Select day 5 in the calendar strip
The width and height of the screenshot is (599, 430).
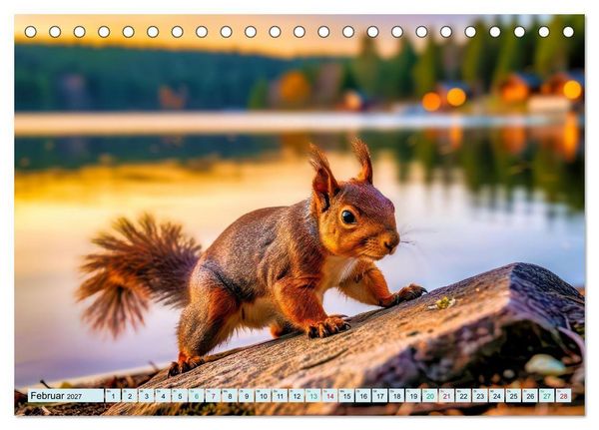point(180,396)
